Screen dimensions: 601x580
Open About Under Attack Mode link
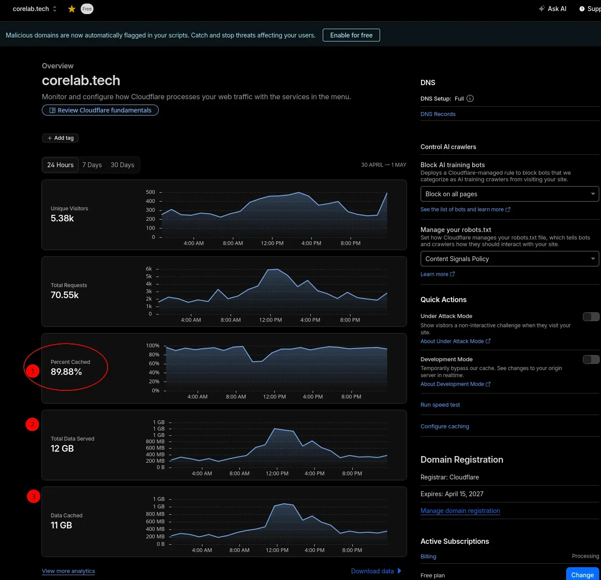click(x=455, y=341)
